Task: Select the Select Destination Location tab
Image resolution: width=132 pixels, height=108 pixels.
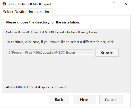Action: [x=27, y=12]
